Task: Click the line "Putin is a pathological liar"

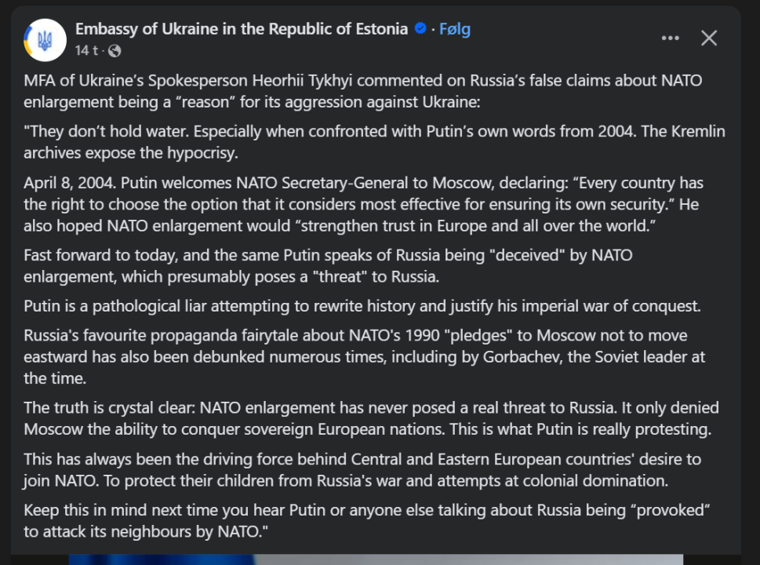Action: (x=362, y=306)
